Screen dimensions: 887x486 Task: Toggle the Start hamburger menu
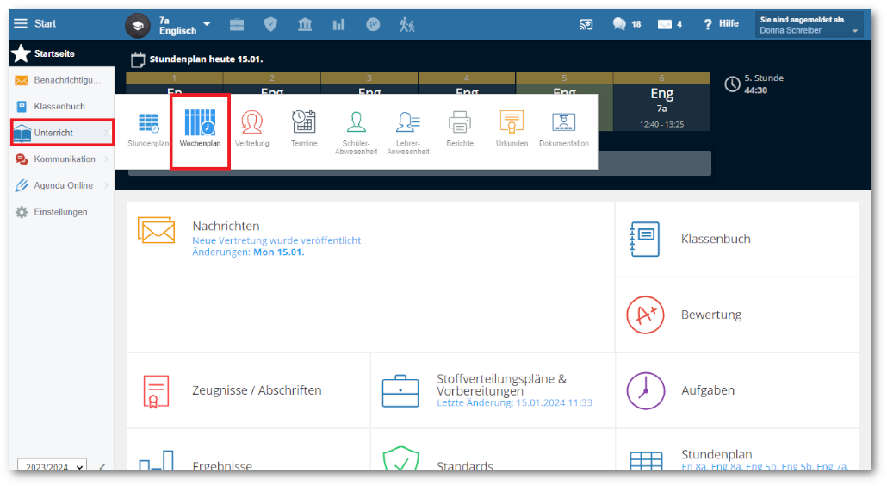(21, 24)
